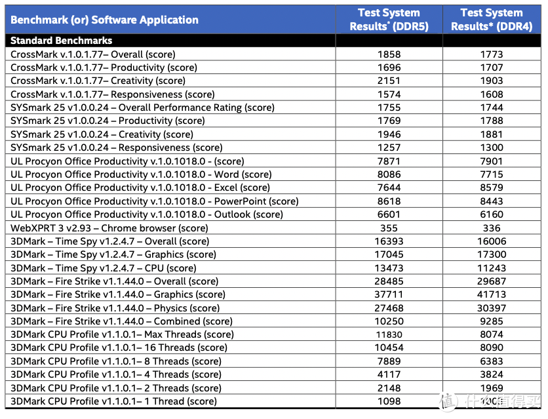This screenshot has height=419, width=548.
Task: Select the DDR4 Fire Strike Graphics value 41713
Action: pos(492,295)
